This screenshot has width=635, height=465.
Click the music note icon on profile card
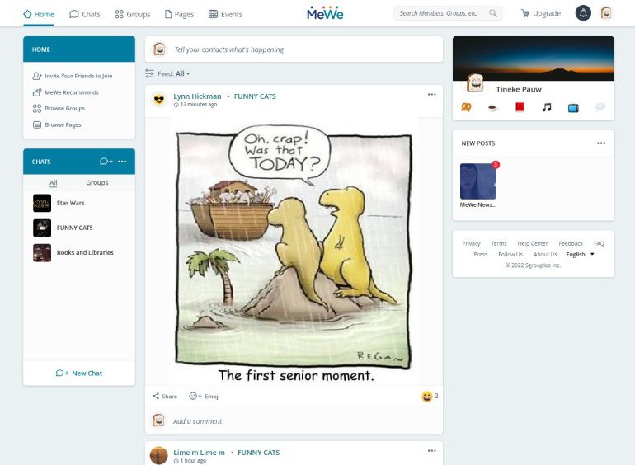click(547, 107)
